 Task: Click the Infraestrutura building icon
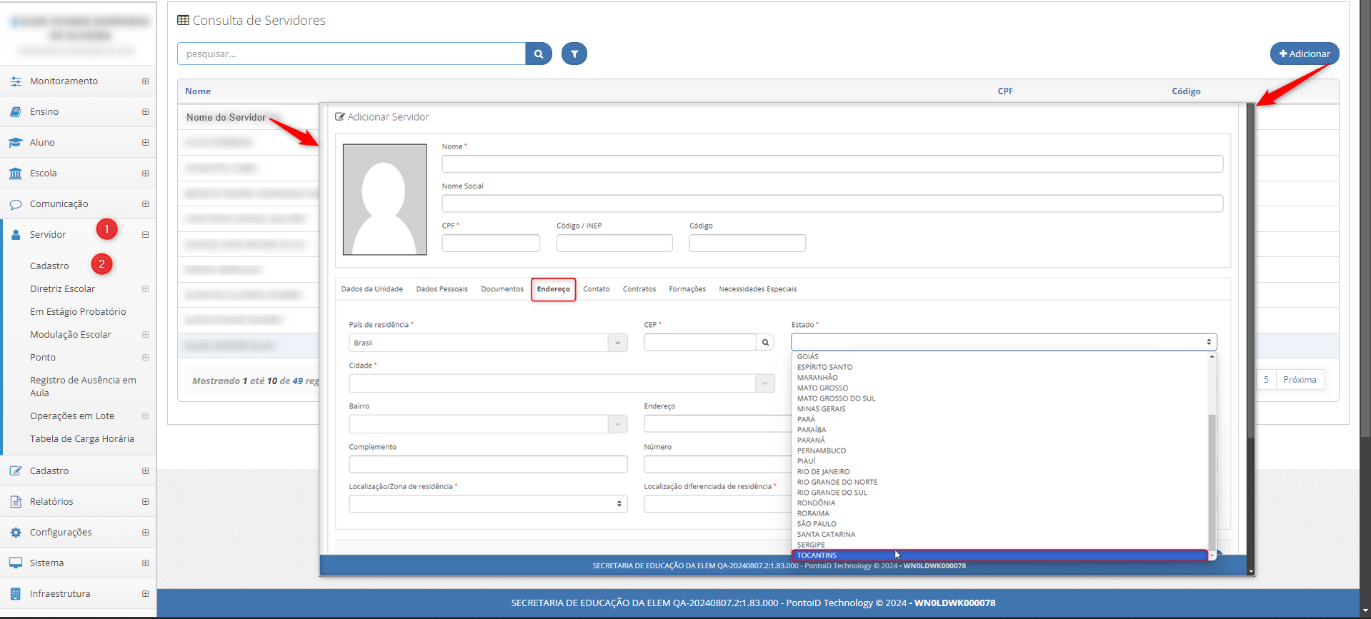pos(16,594)
